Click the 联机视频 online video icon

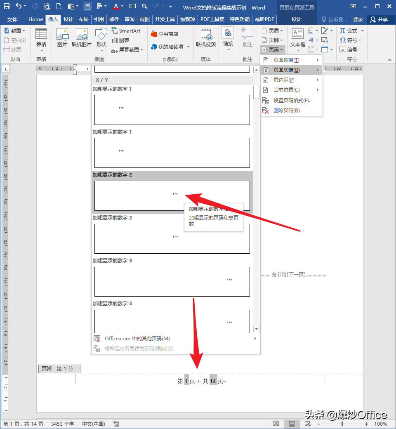(x=206, y=38)
